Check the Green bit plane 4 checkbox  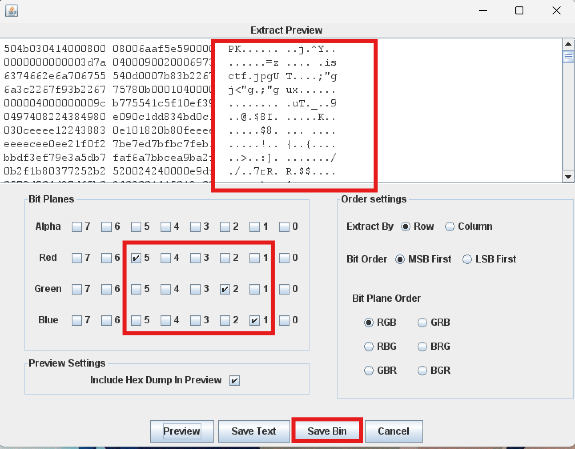tap(165, 289)
